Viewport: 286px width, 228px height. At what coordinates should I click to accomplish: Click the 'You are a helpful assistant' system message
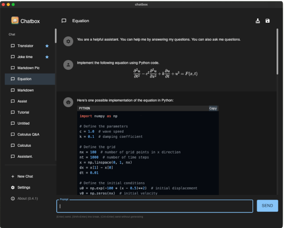pyautogui.click(x=159, y=40)
